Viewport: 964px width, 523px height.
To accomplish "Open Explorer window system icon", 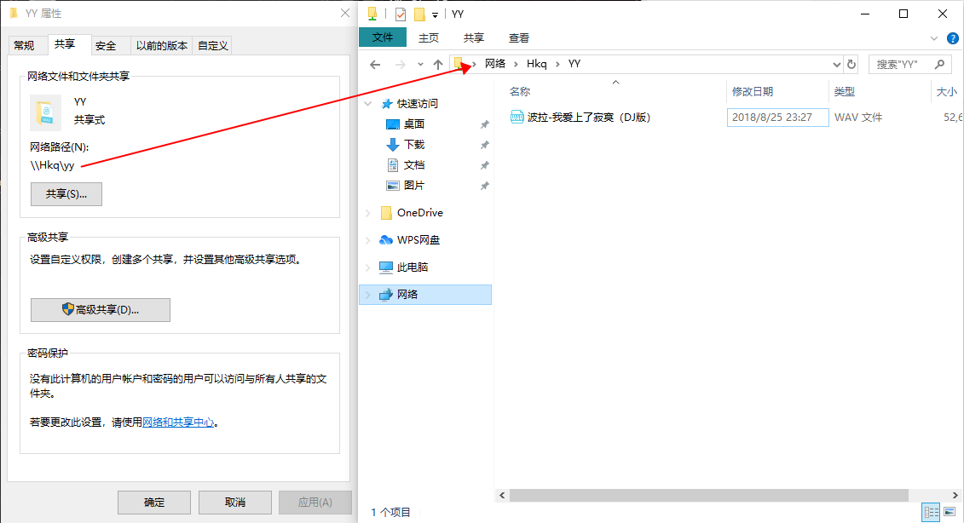I will tap(372, 14).
